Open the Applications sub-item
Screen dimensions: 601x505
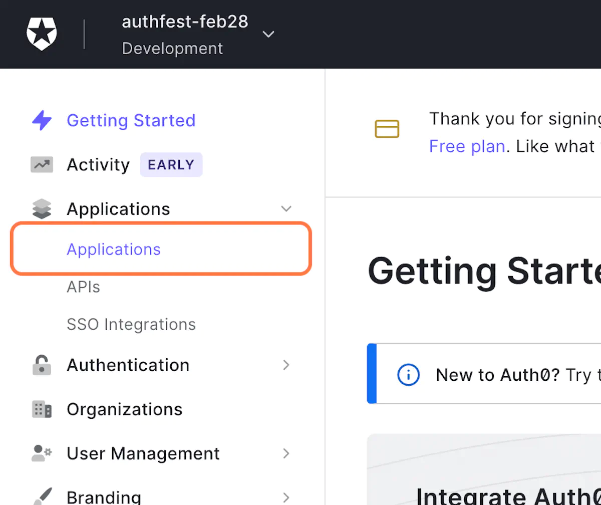click(114, 249)
